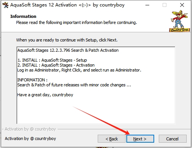Click the Country Boy mascot logo
Image resolution: width=192 pixels, height=148 pixels.
click(179, 21)
